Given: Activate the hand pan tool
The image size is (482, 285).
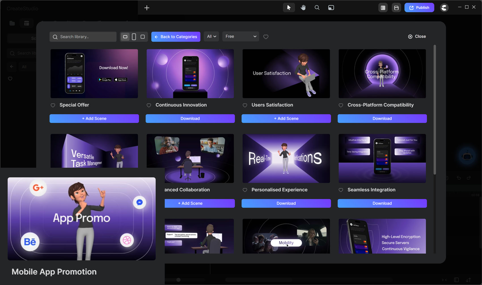Looking at the screenshot, I should tap(303, 8).
